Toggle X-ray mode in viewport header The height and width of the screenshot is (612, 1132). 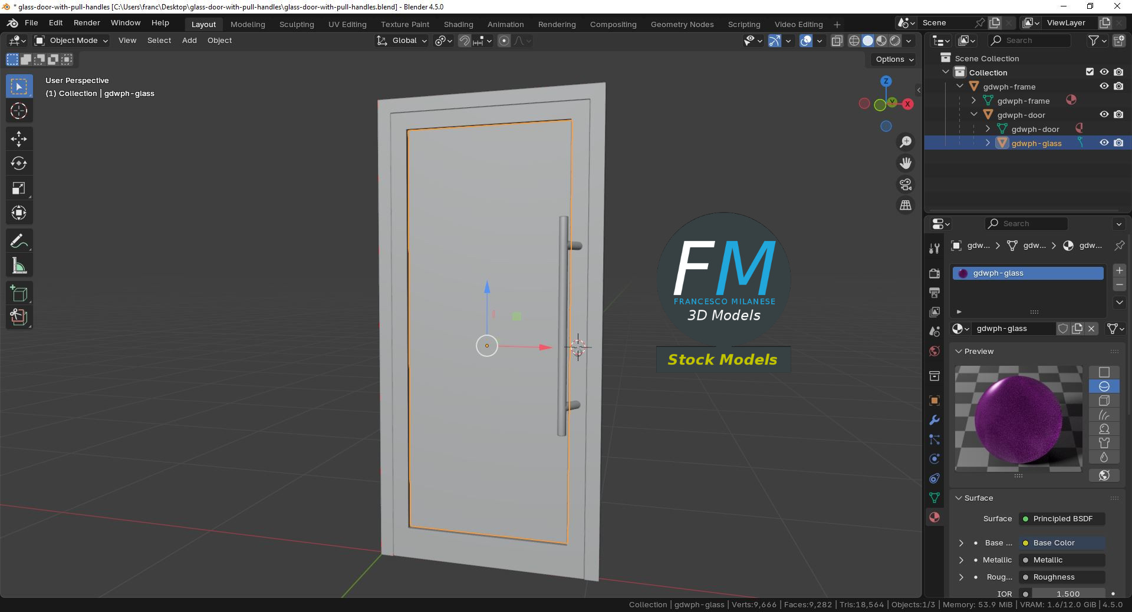(837, 41)
